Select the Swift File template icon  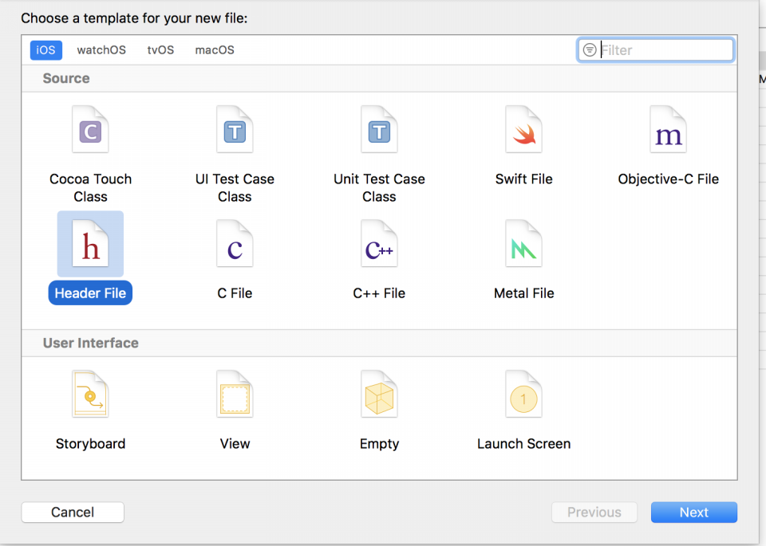click(x=523, y=129)
